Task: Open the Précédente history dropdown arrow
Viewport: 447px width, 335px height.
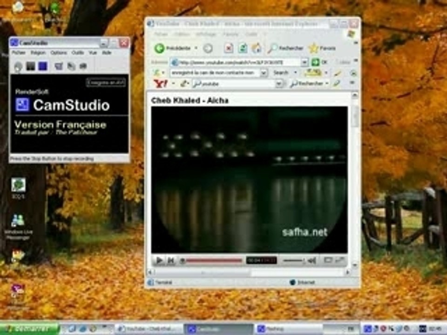Action: coord(196,48)
